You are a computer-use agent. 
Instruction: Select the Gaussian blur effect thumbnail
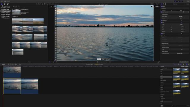tap(177, 78)
